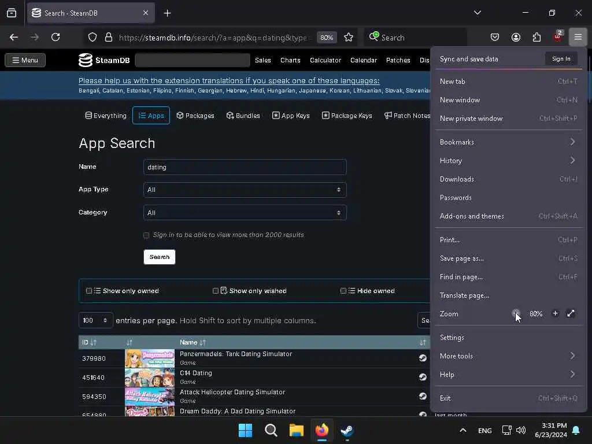Open the Panzermadels game thumbnail
The height and width of the screenshot is (444, 592).
(150, 358)
